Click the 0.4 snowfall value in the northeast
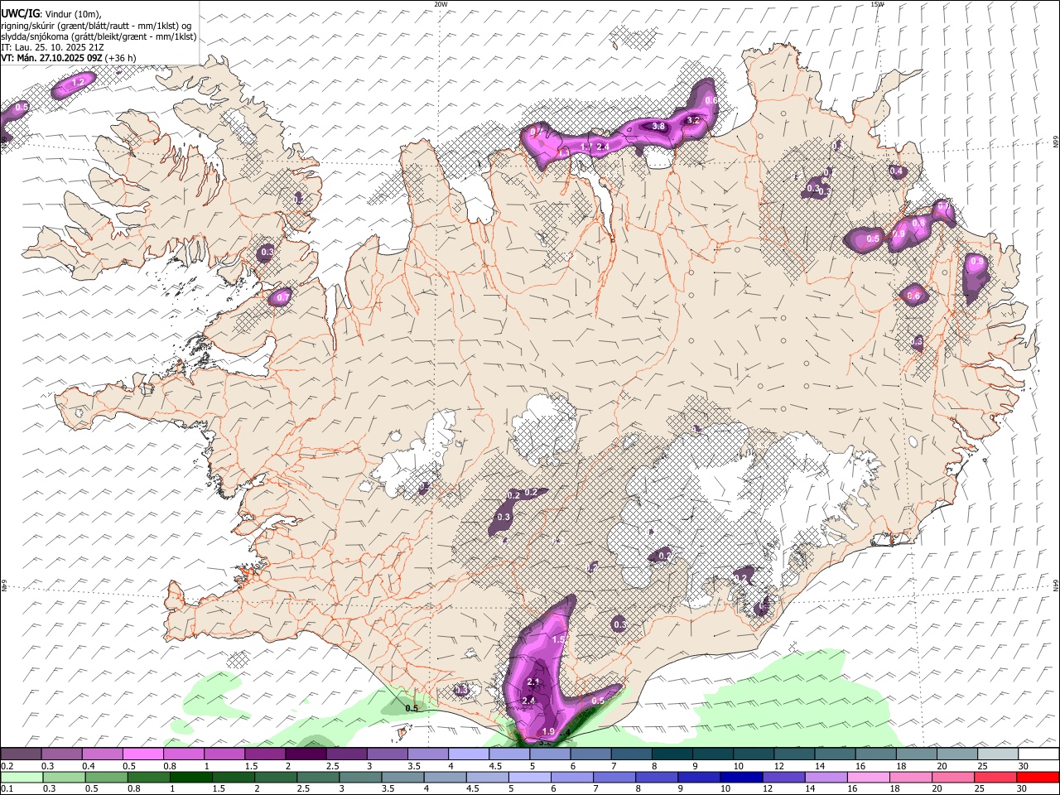The height and width of the screenshot is (795, 1060). (896, 171)
